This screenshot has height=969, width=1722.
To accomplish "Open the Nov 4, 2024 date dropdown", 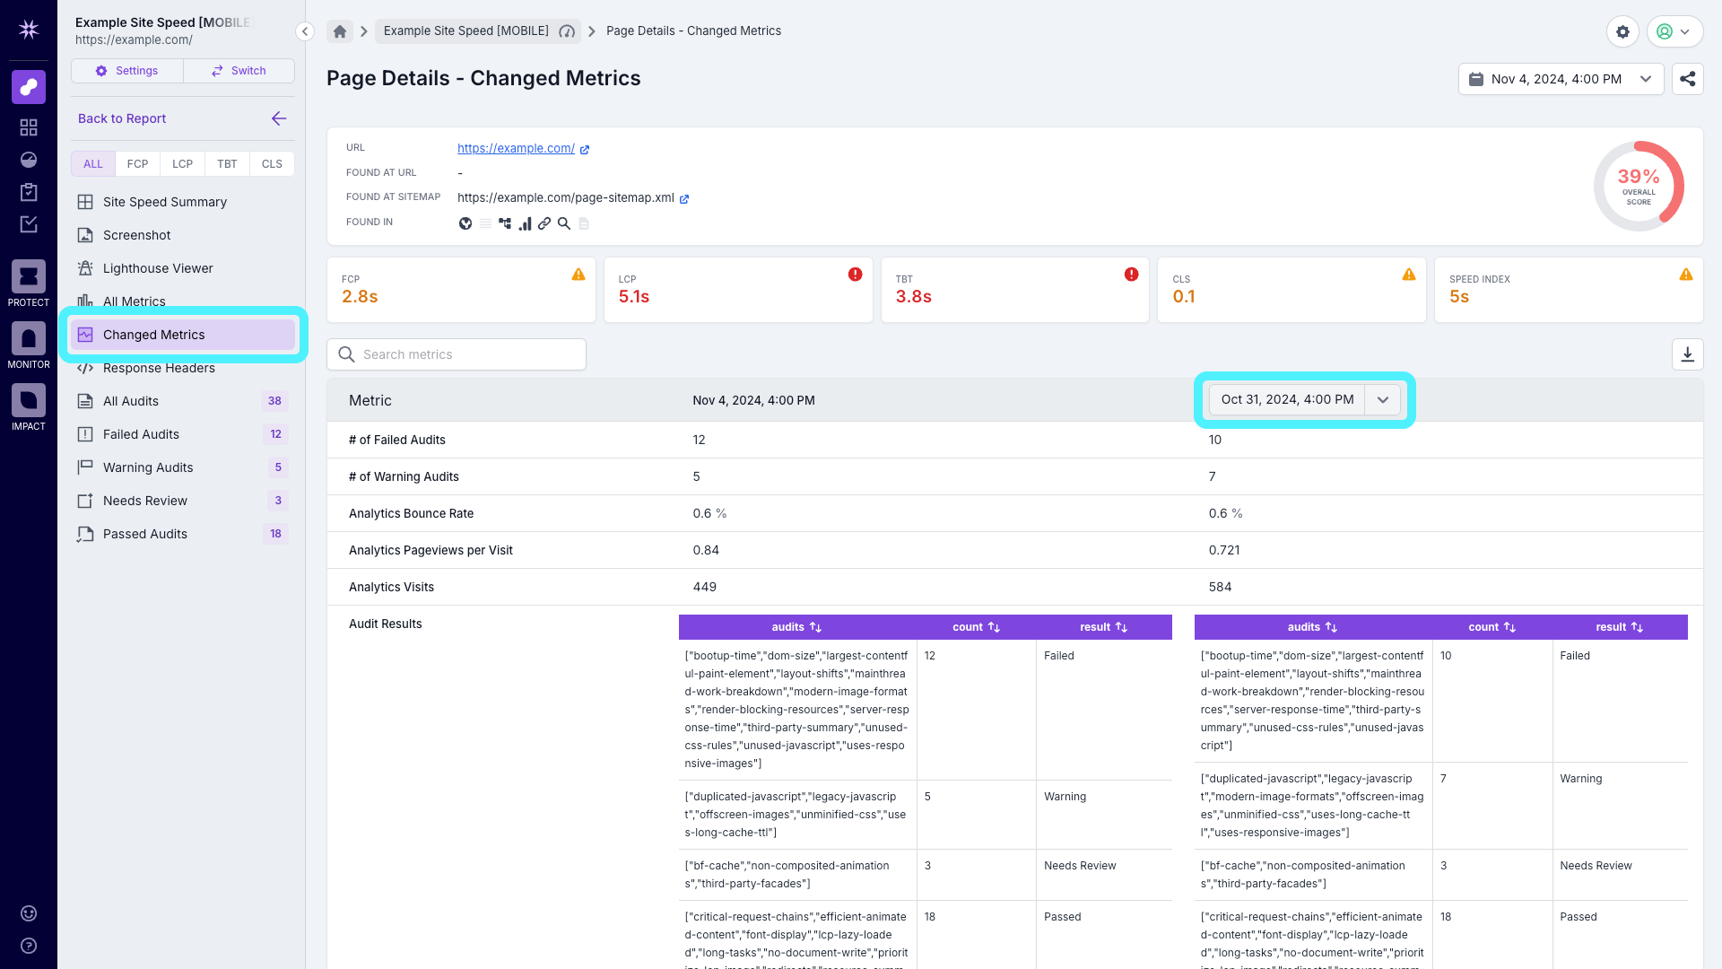I will tap(1561, 79).
